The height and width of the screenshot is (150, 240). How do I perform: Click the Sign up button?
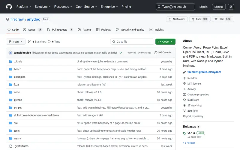219,7
